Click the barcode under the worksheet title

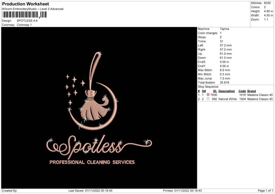point(25,15)
